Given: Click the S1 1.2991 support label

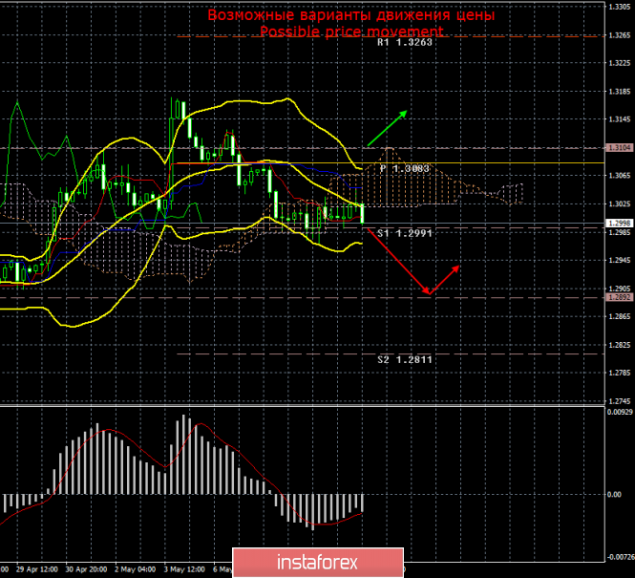Looking at the screenshot, I should [405, 233].
